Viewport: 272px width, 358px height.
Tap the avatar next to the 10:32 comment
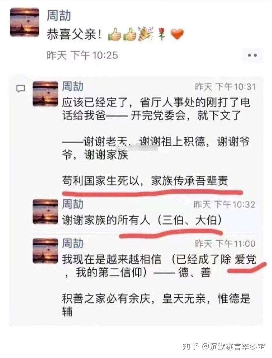tap(45, 212)
